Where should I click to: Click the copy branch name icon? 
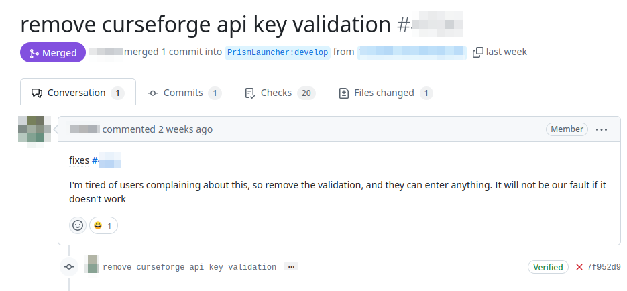pyautogui.click(x=477, y=52)
